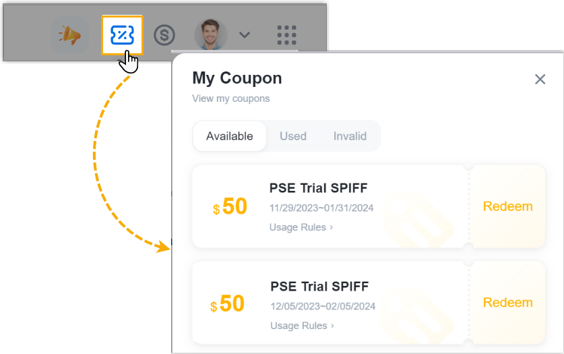Image resolution: width=564 pixels, height=354 pixels.
Task: Click the first coupon's PSE Trial SPIFF title
Action: click(x=318, y=188)
